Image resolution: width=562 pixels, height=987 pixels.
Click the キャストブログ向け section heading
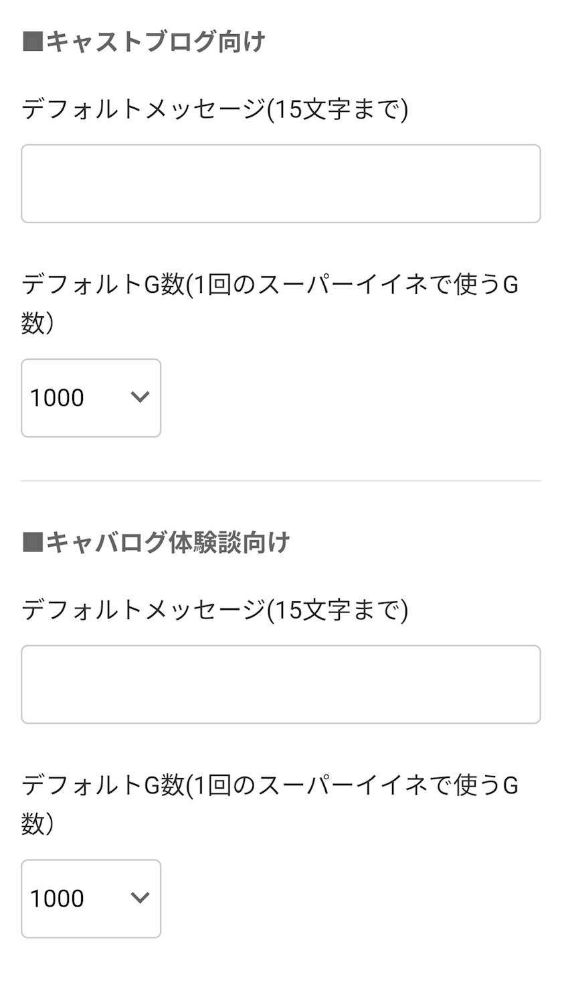pos(155,42)
